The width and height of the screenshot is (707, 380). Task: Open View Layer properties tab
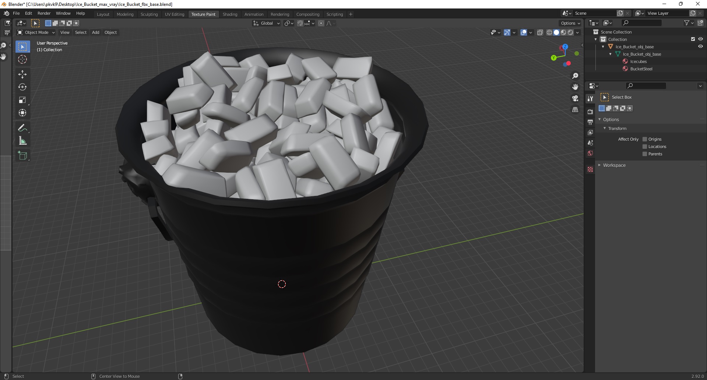click(x=590, y=132)
